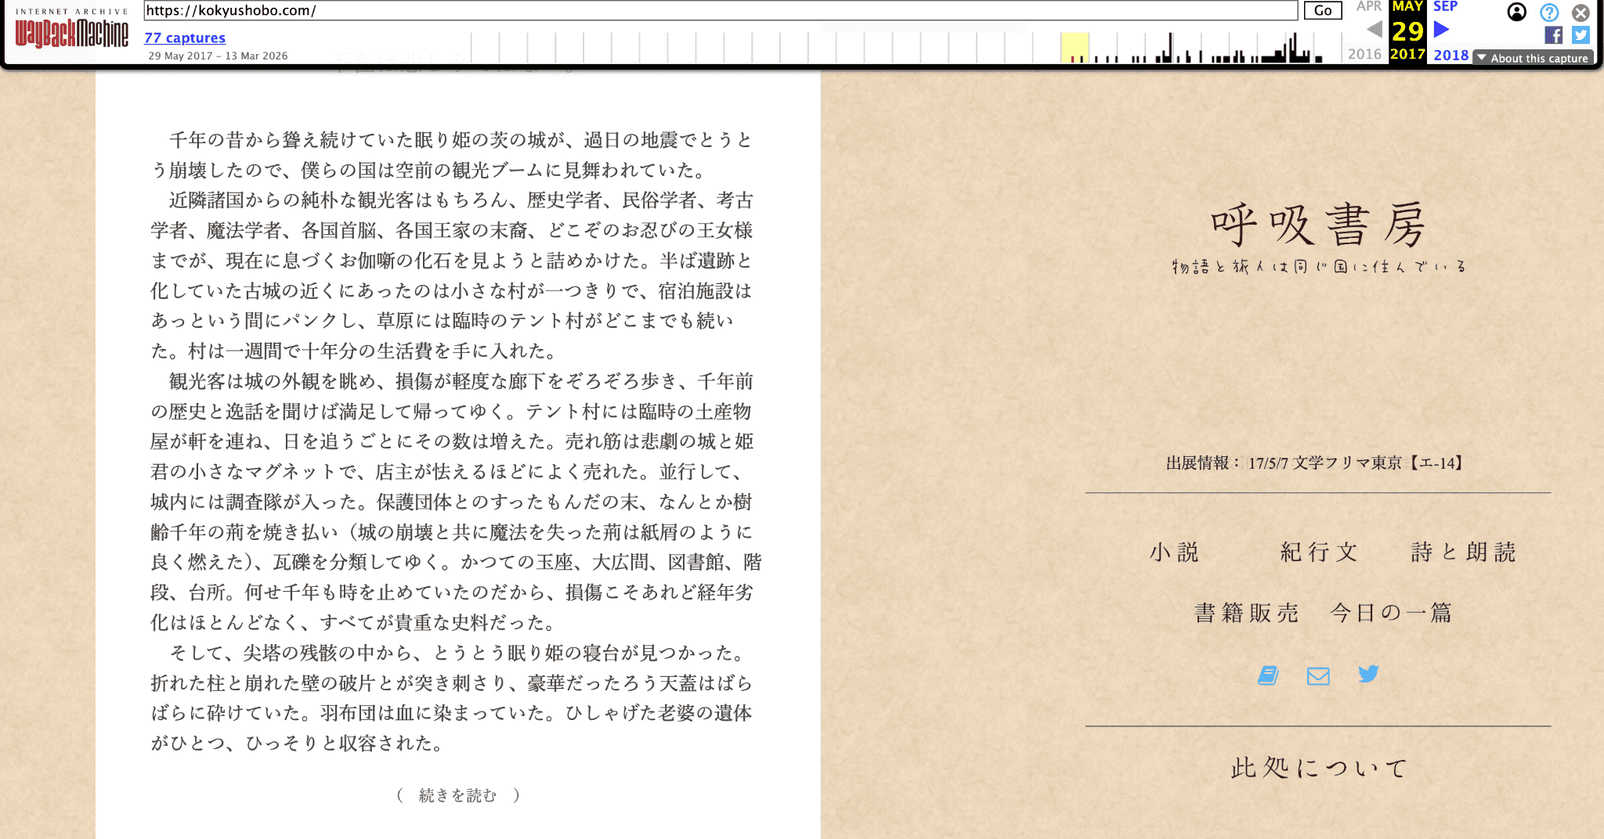
Task: Jump to the 2018 capture year
Action: pyautogui.click(x=1450, y=55)
